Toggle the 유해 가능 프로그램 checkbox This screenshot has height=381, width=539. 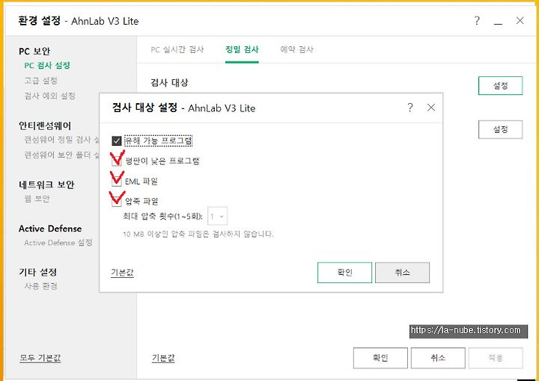point(117,141)
